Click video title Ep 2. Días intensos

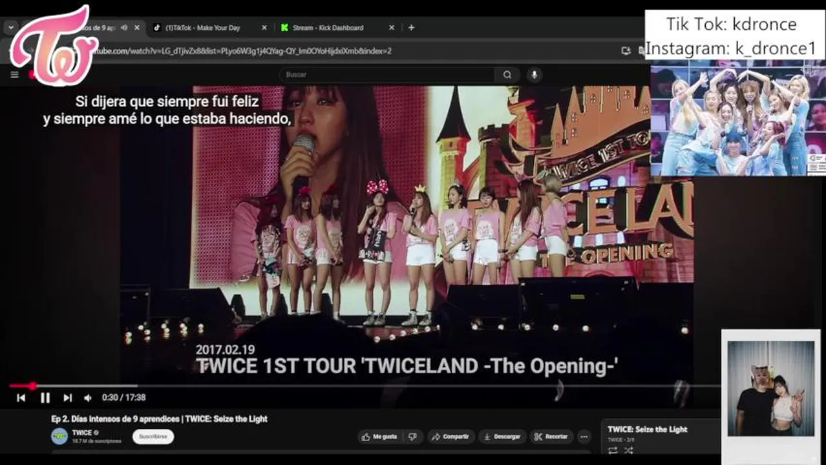coord(159,418)
